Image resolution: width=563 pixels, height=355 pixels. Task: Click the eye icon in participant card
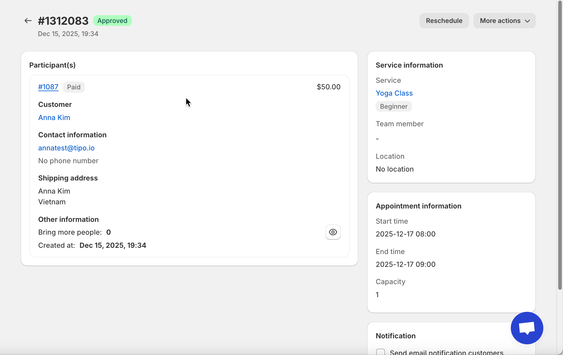coord(333,232)
